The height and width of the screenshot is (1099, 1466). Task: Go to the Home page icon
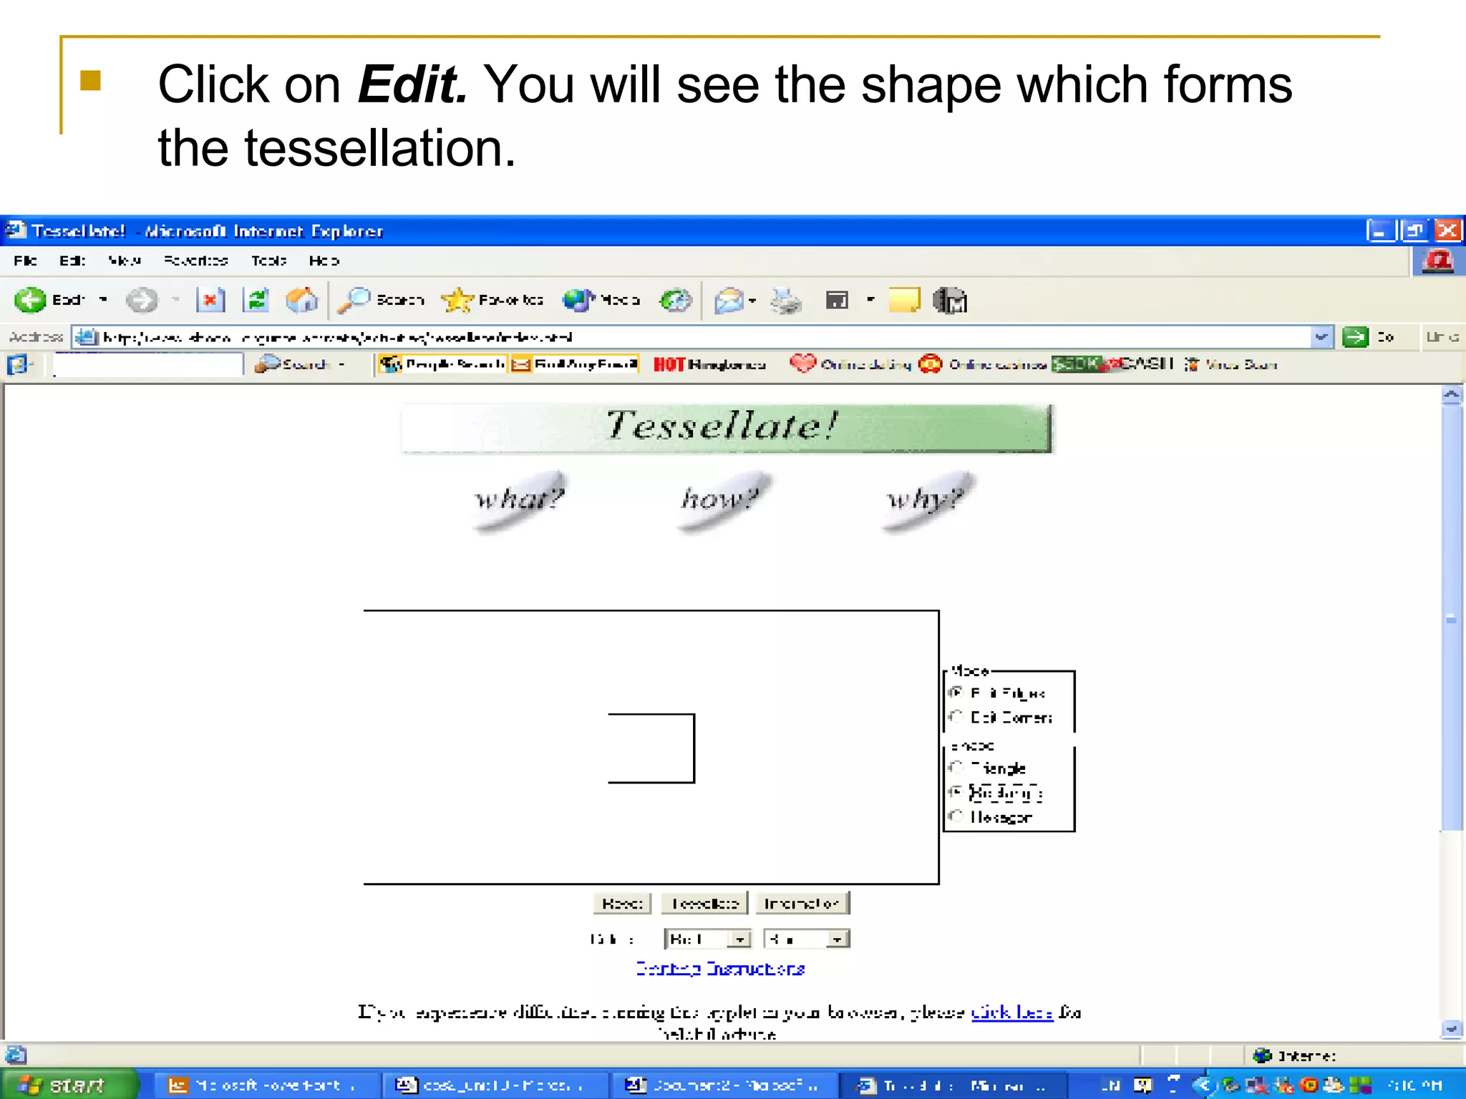click(x=301, y=300)
